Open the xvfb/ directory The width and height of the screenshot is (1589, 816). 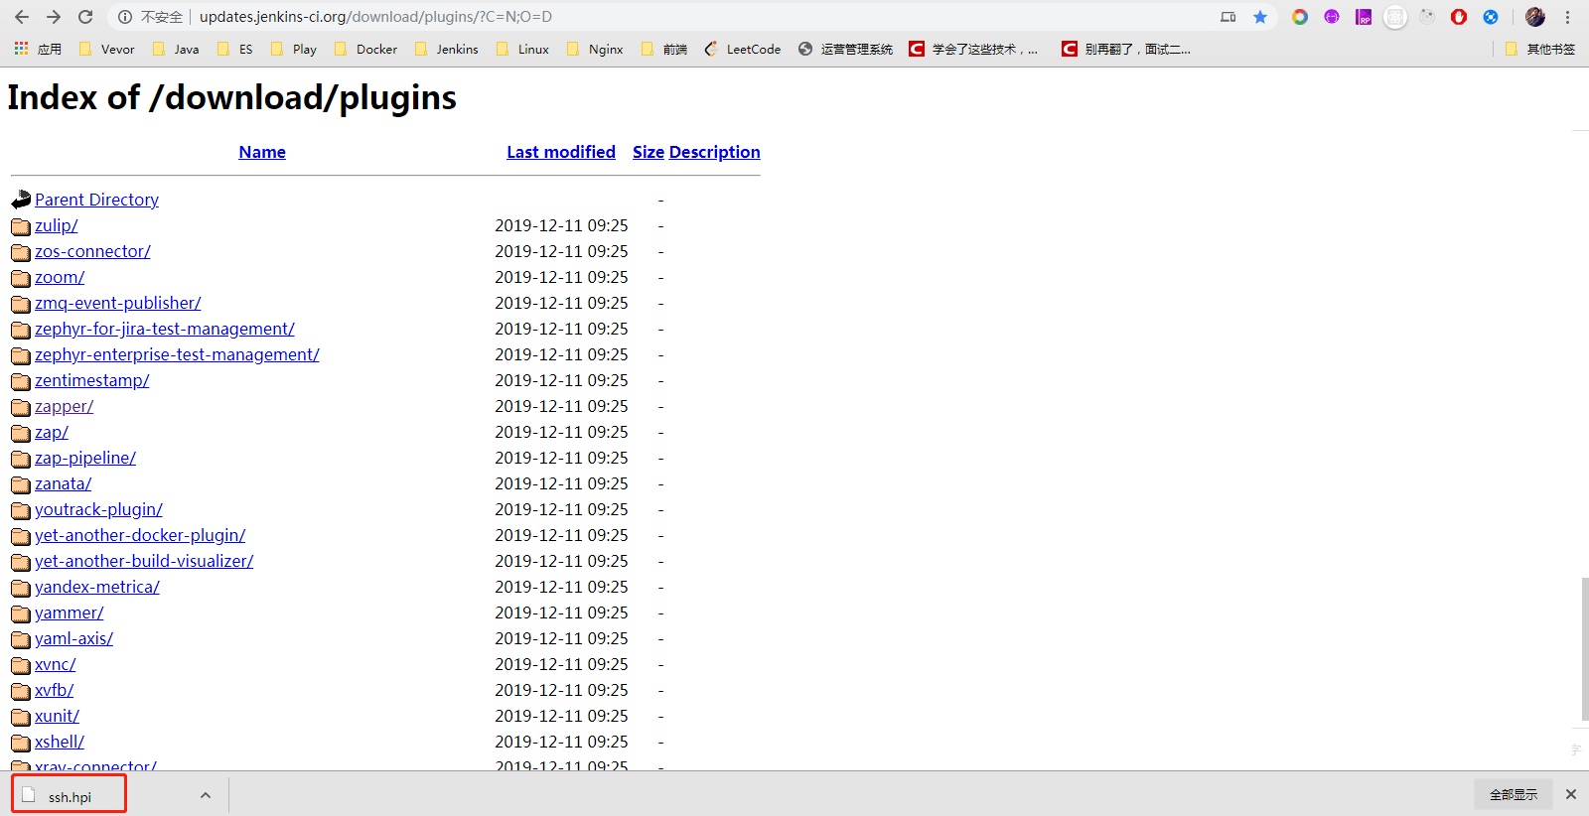tap(54, 690)
